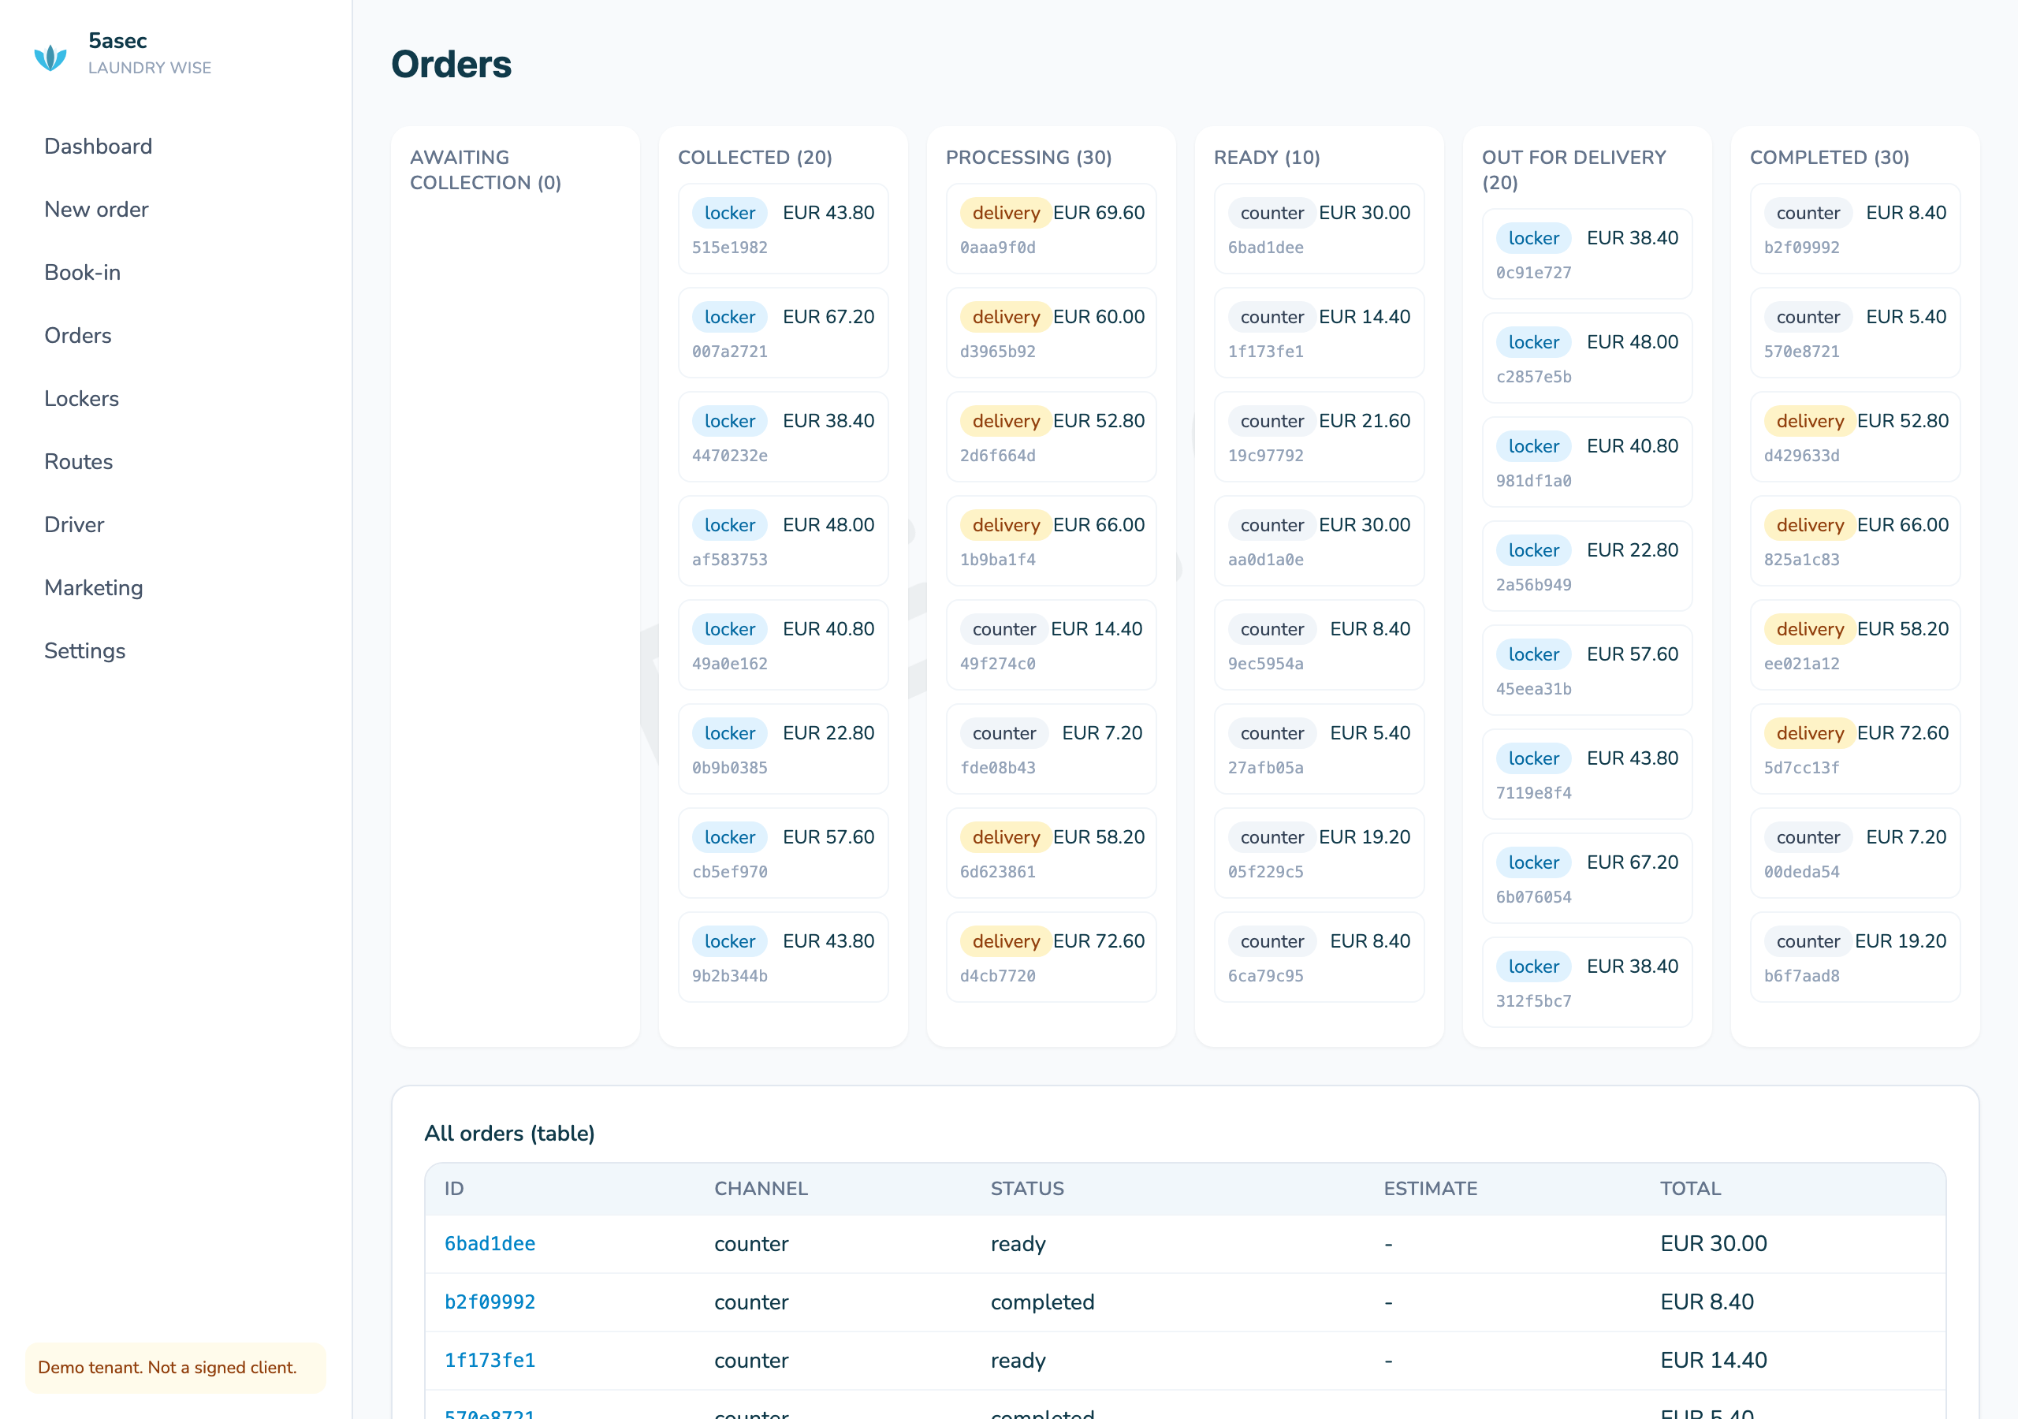
Task: Open collected order card 515e1982
Action: coord(783,229)
